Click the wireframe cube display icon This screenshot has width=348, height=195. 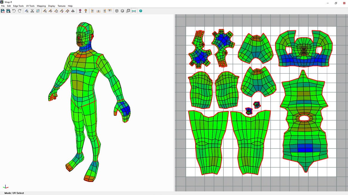pos(116,11)
